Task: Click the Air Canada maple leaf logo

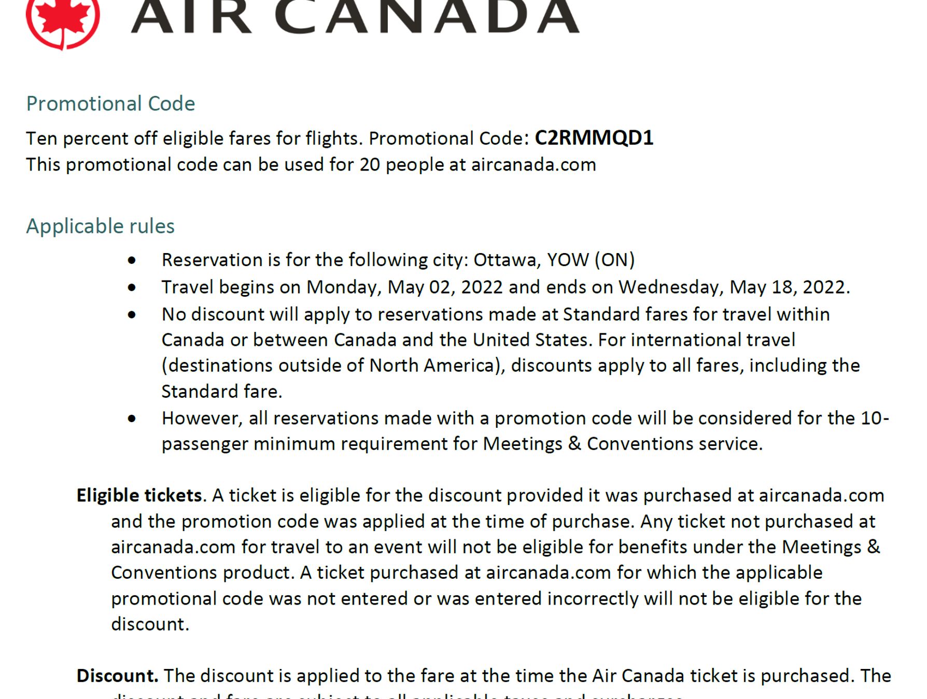Action: coord(62,21)
